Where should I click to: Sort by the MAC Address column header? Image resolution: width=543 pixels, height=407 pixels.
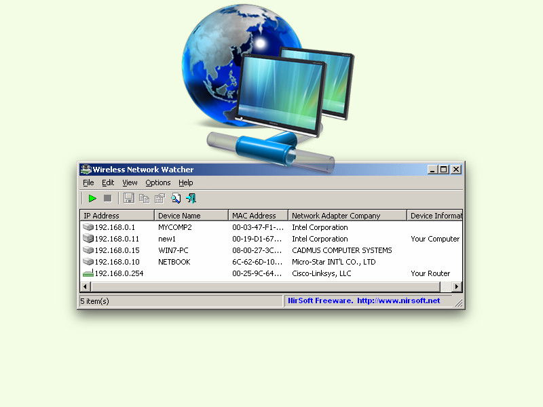tap(259, 215)
